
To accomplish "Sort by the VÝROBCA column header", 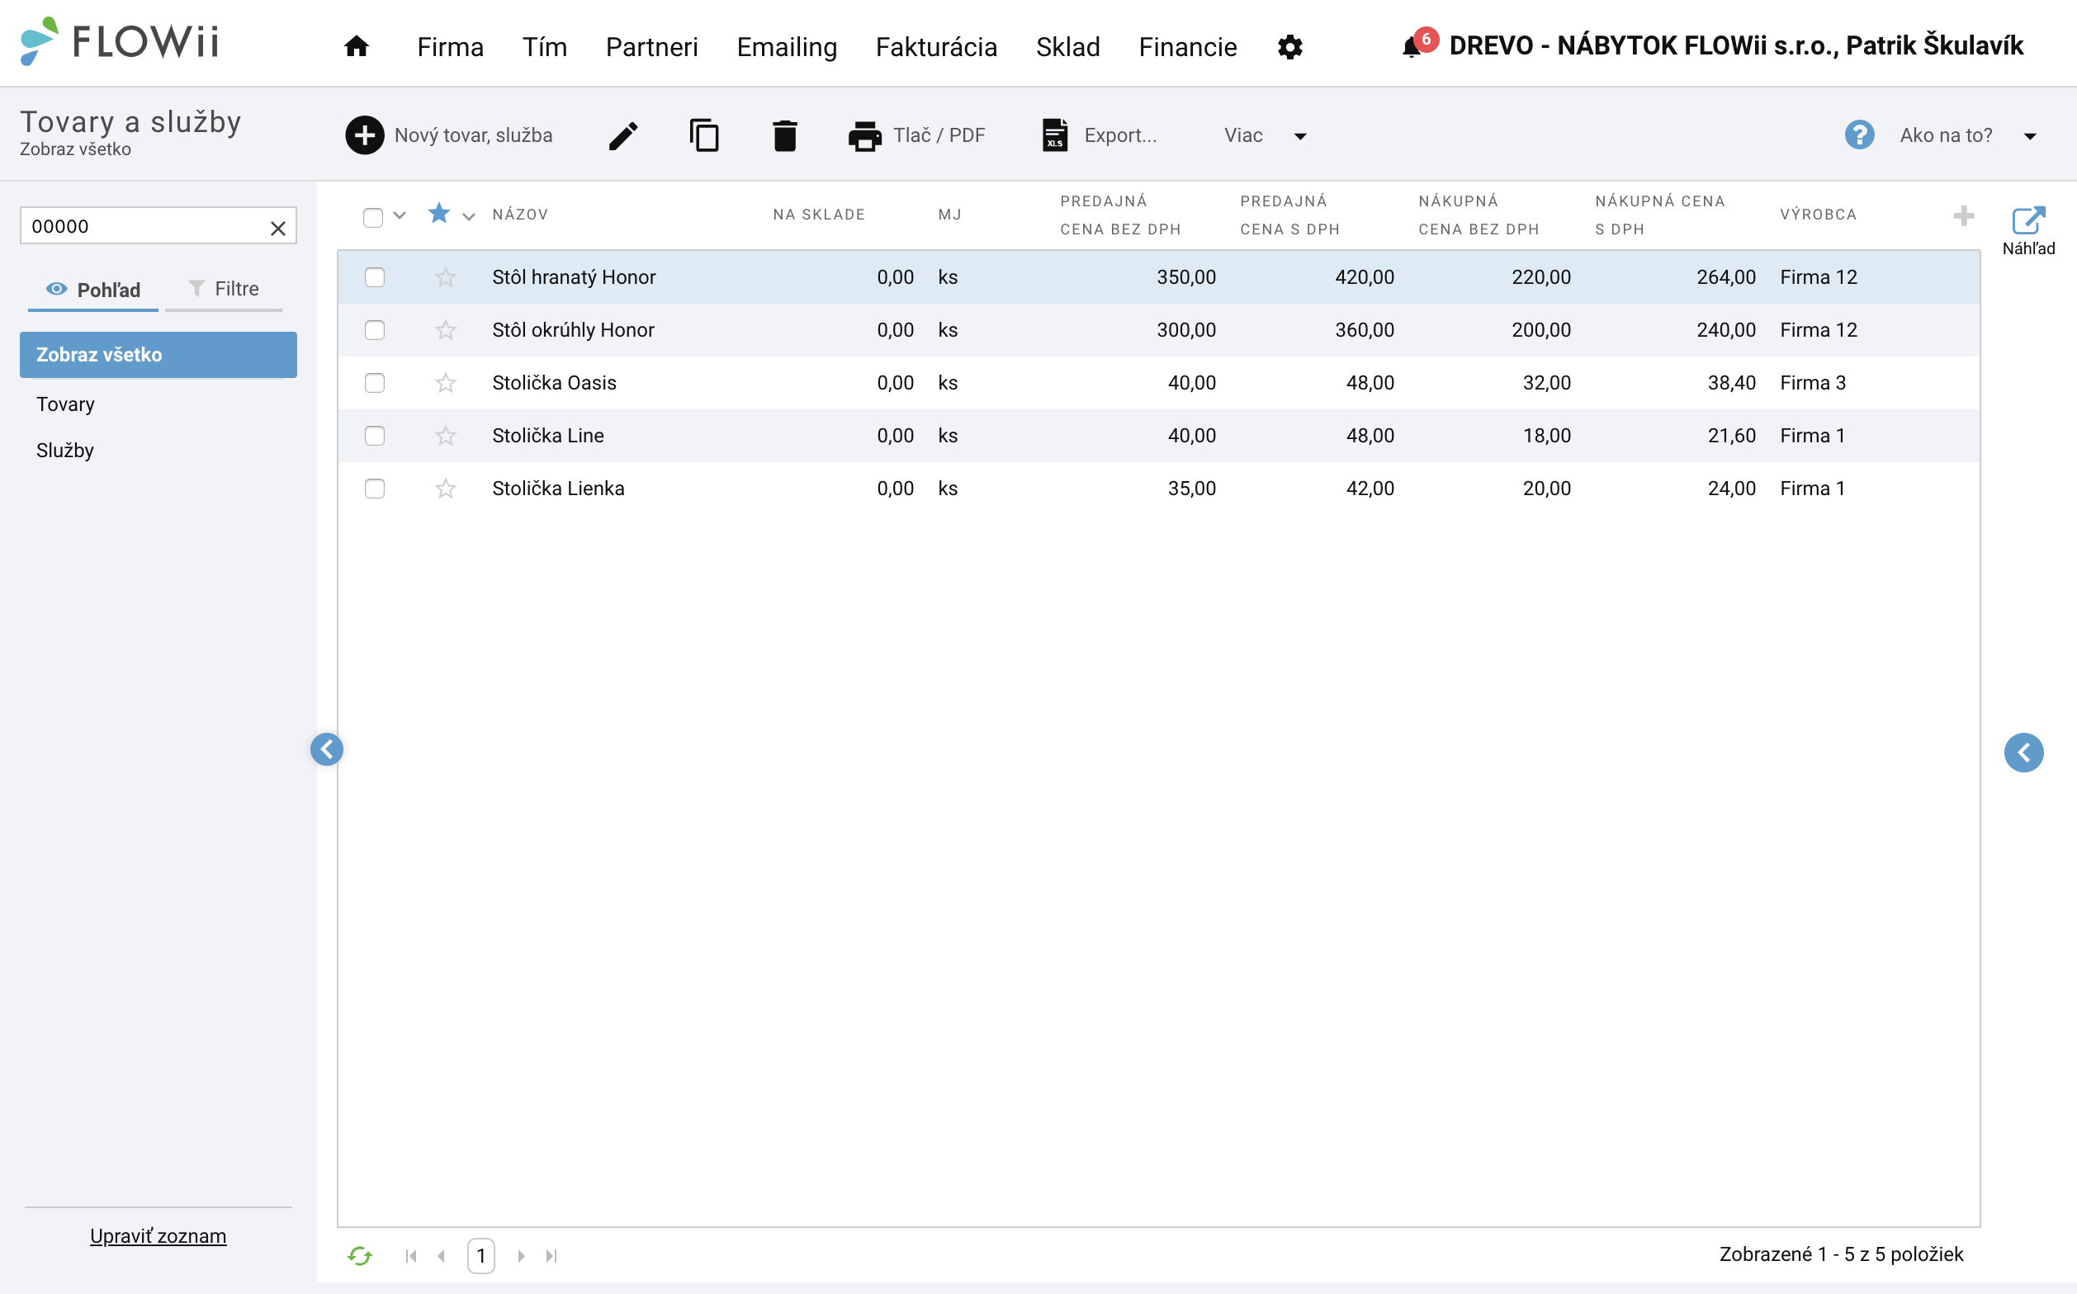I will tap(1819, 215).
